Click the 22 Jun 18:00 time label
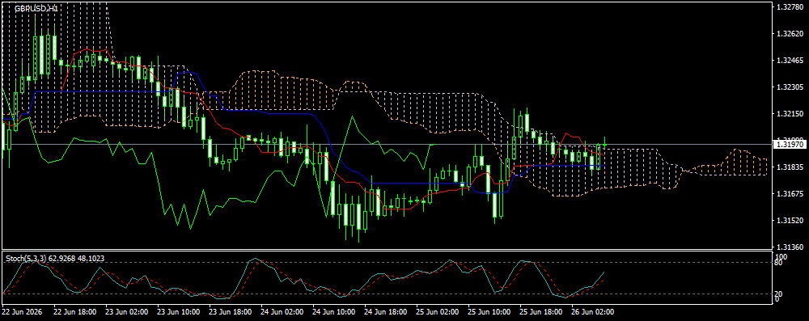The width and height of the screenshot is (809, 321). (75, 312)
